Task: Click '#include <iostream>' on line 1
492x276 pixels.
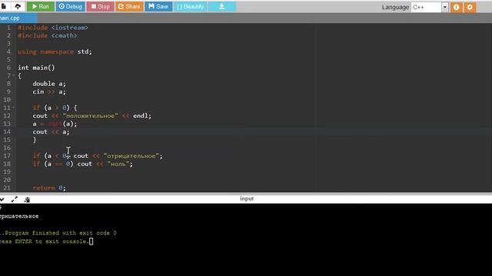Action: click(53, 28)
